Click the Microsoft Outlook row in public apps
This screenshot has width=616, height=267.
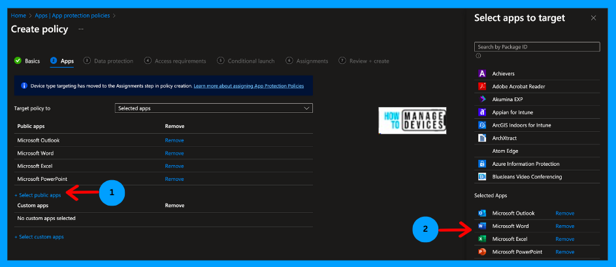click(x=163, y=140)
